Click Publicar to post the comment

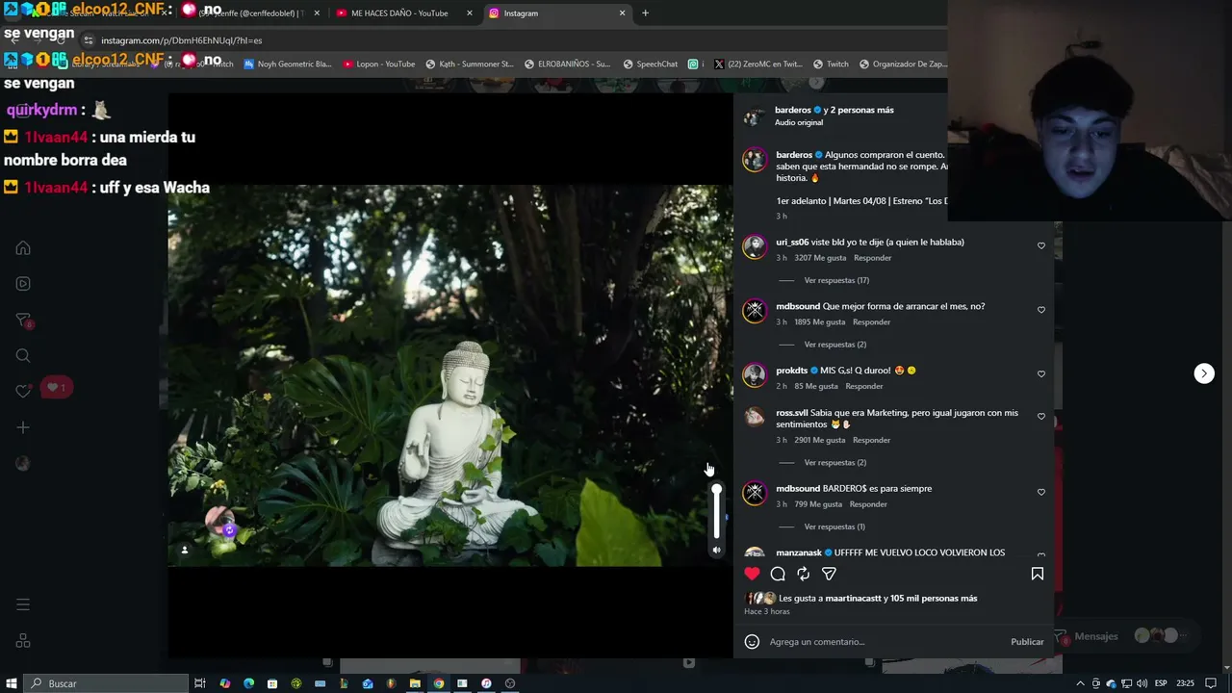pyautogui.click(x=1027, y=642)
